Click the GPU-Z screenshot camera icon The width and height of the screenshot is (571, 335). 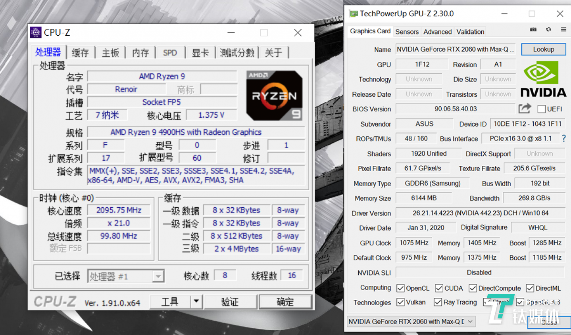tap(533, 30)
